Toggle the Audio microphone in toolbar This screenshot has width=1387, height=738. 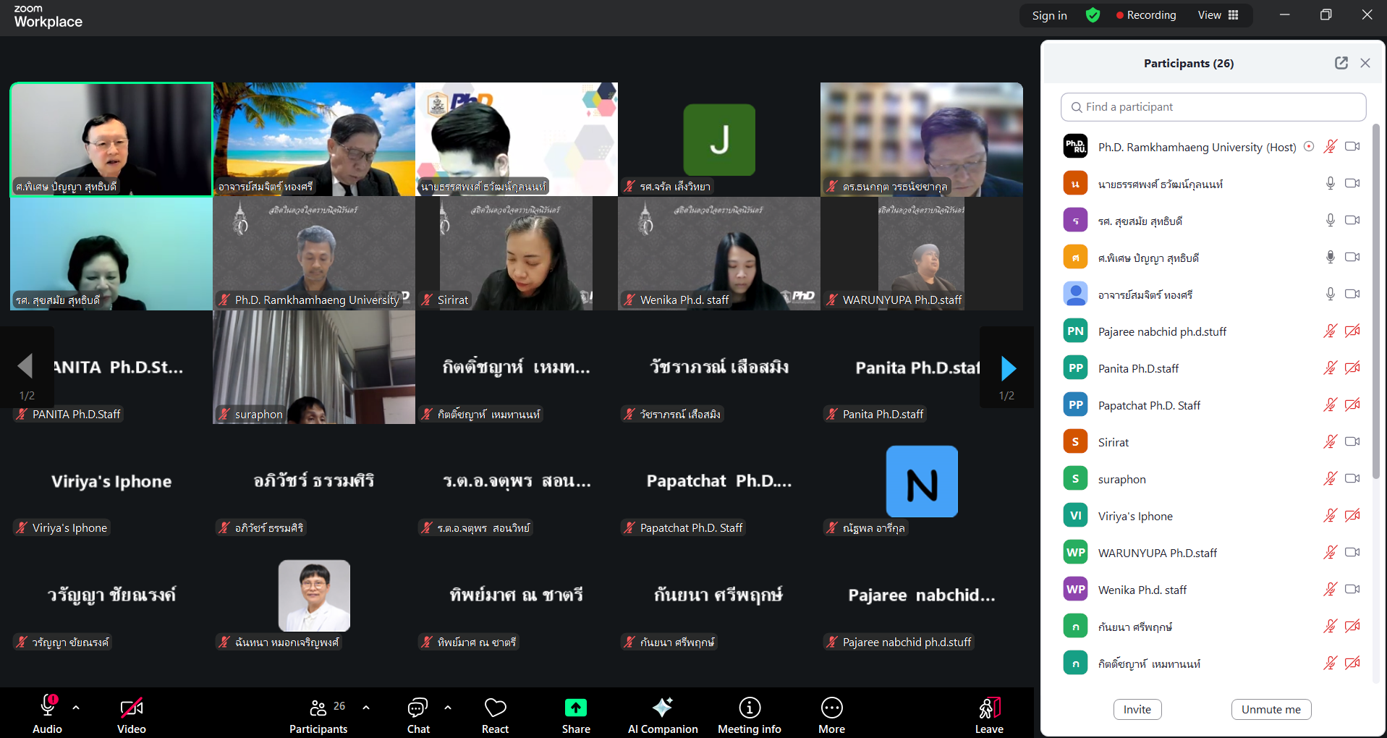click(x=48, y=706)
